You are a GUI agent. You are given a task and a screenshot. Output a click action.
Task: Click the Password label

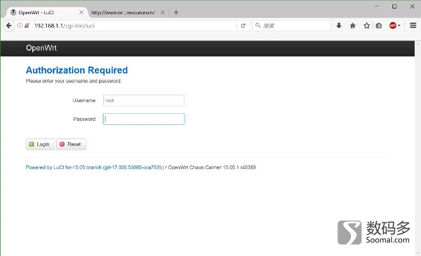pyautogui.click(x=84, y=119)
